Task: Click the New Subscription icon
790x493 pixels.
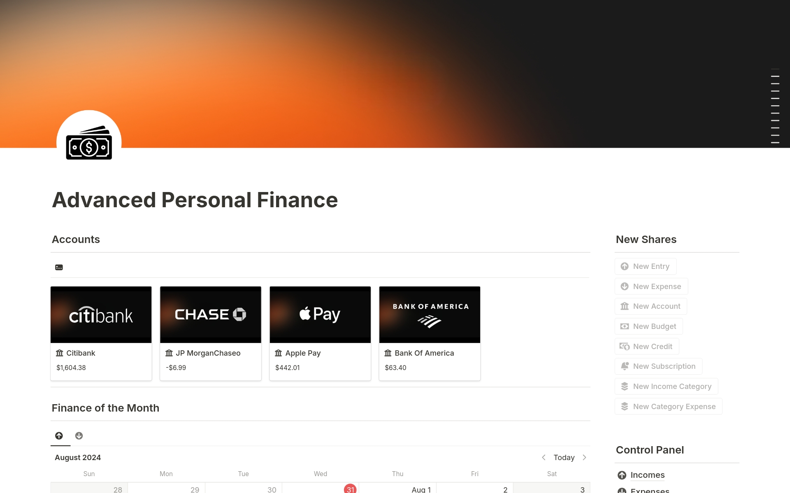Action: (625, 366)
